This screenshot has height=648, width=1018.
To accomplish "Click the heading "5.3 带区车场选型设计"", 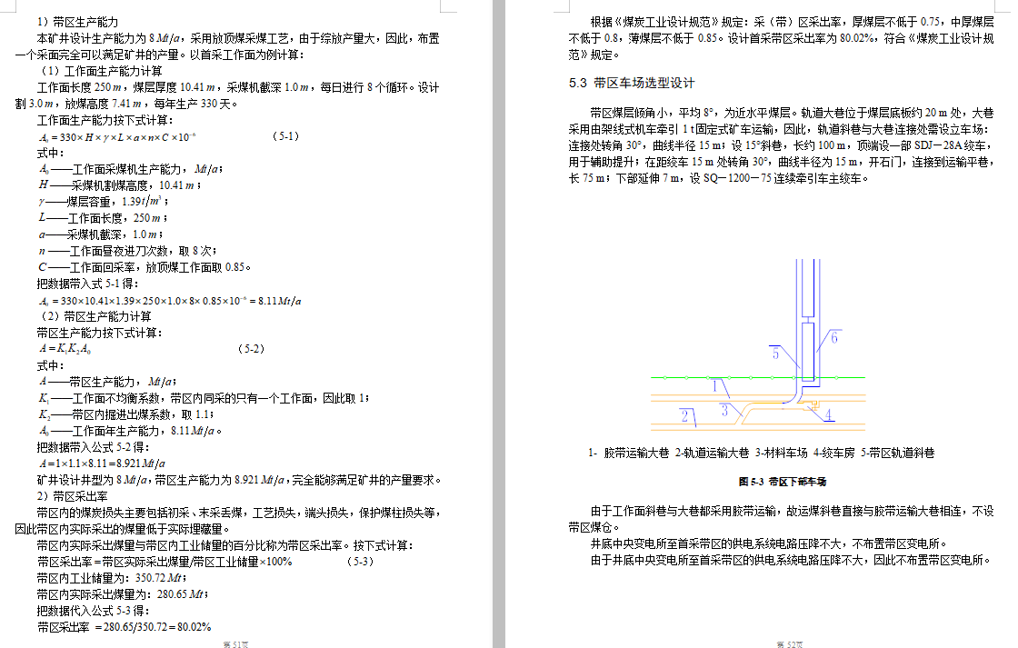I will point(632,83).
